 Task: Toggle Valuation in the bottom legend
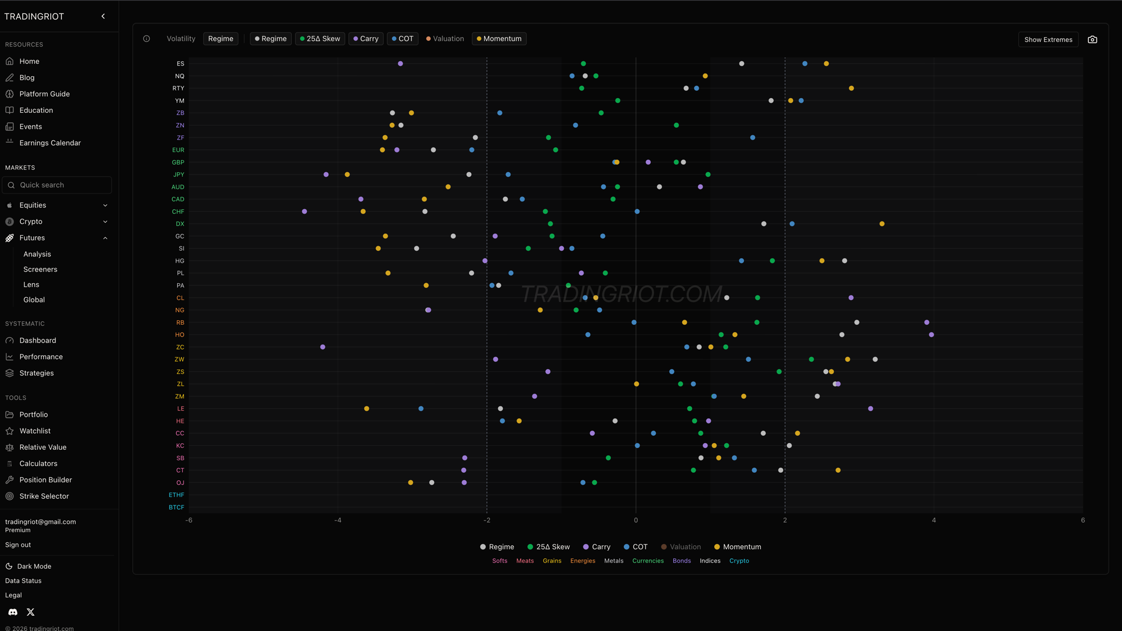(x=680, y=547)
